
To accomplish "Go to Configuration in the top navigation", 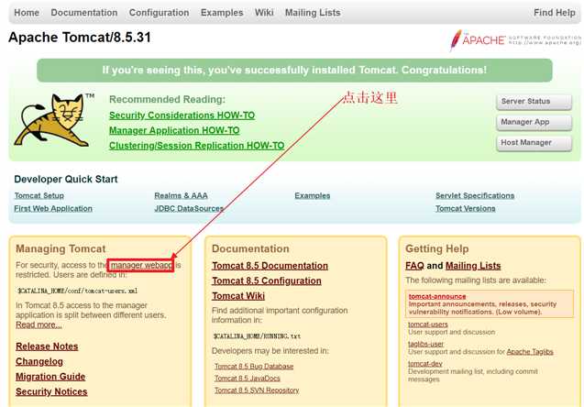I will [159, 13].
